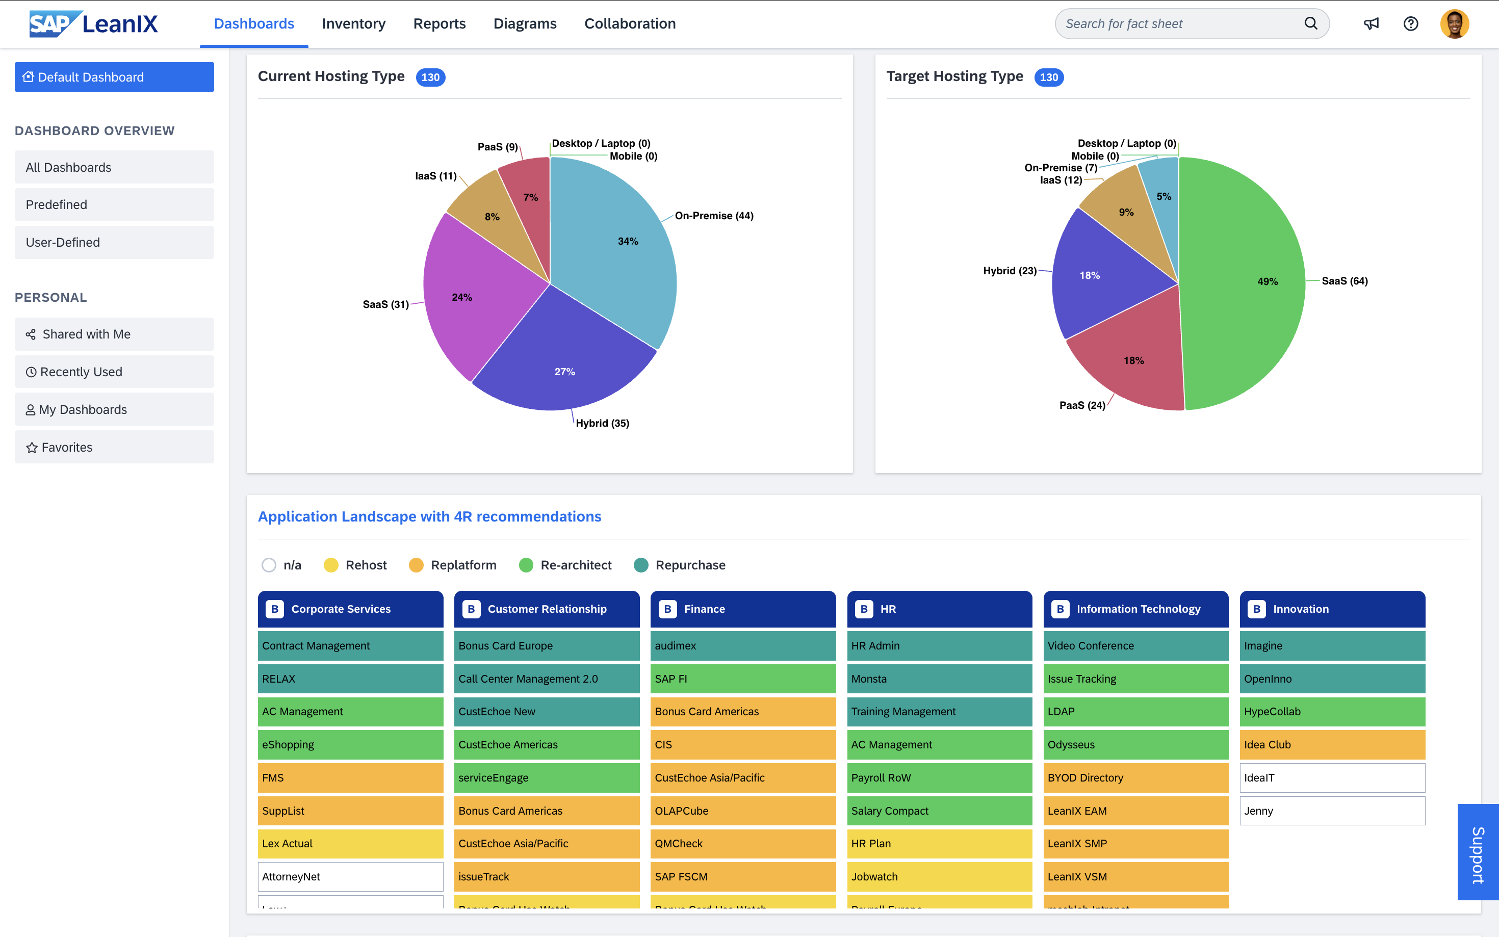Click the HR column B icon
This screenshot has height=937, width=1499.
coord(863,609)
